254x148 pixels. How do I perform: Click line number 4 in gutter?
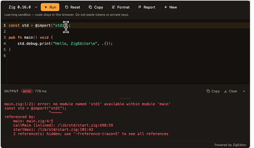coord(4,43)
